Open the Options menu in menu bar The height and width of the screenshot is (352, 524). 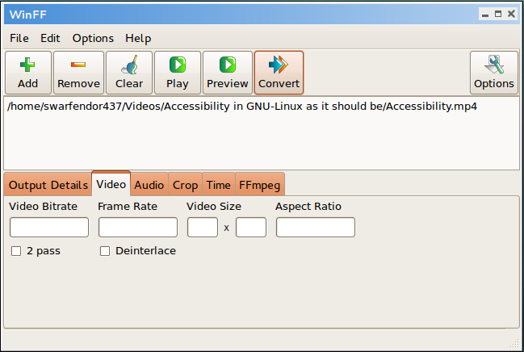[93, 38]
